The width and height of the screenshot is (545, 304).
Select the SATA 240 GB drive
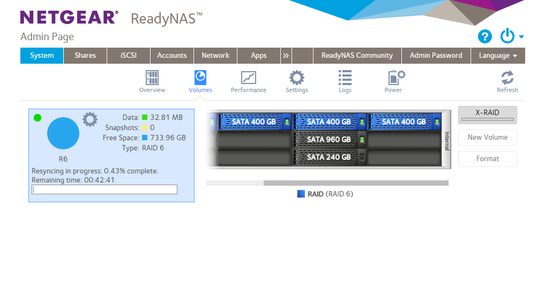click(x=329, y=157)
